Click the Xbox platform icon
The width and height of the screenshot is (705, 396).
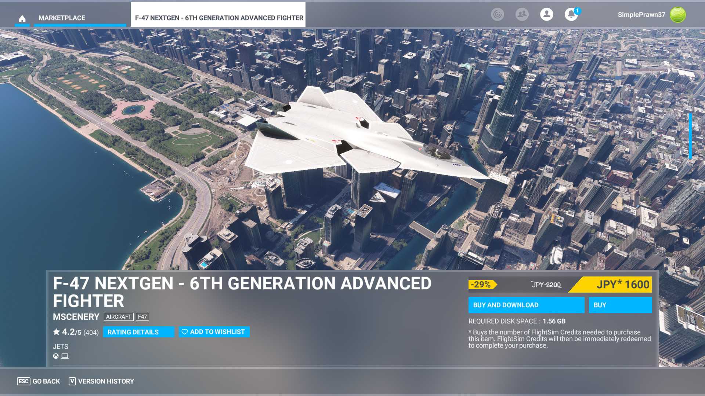click(56, 356)
